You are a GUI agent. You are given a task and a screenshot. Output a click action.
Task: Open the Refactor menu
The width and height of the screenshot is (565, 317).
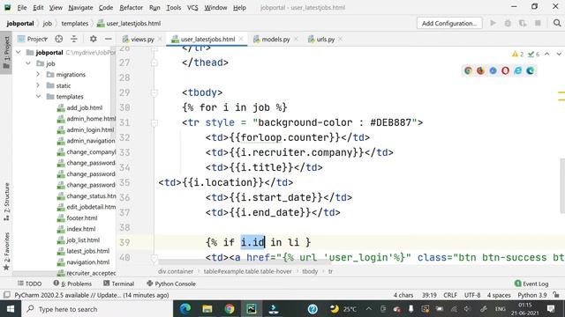pos(132,7)
